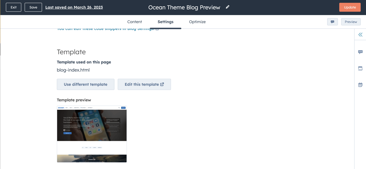This screenshot has width=366, height=169.
Task: Save the blog page
Action: click(x=33, y=7)
